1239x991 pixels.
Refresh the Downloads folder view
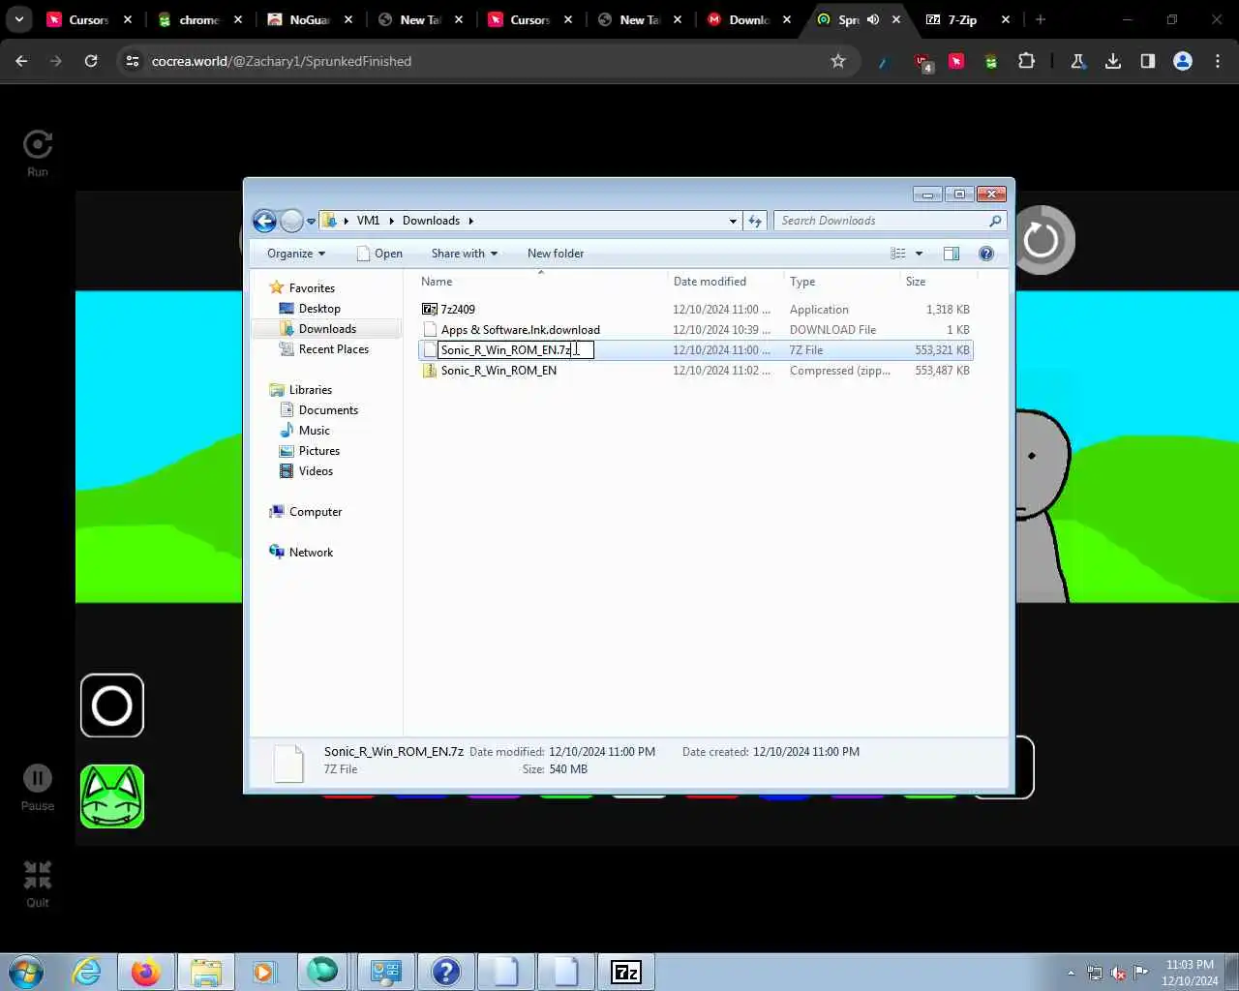(755, 221)
